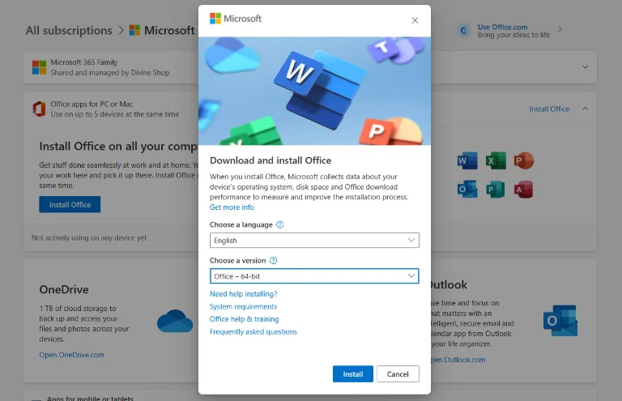Screen dimensions: 622x401
Task: Click the Install Office link at top right
Action: click(549, 109)
